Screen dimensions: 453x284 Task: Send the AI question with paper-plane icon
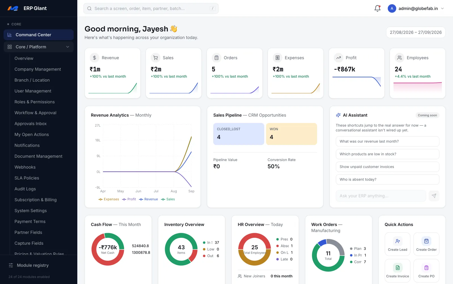pos(434,196)
